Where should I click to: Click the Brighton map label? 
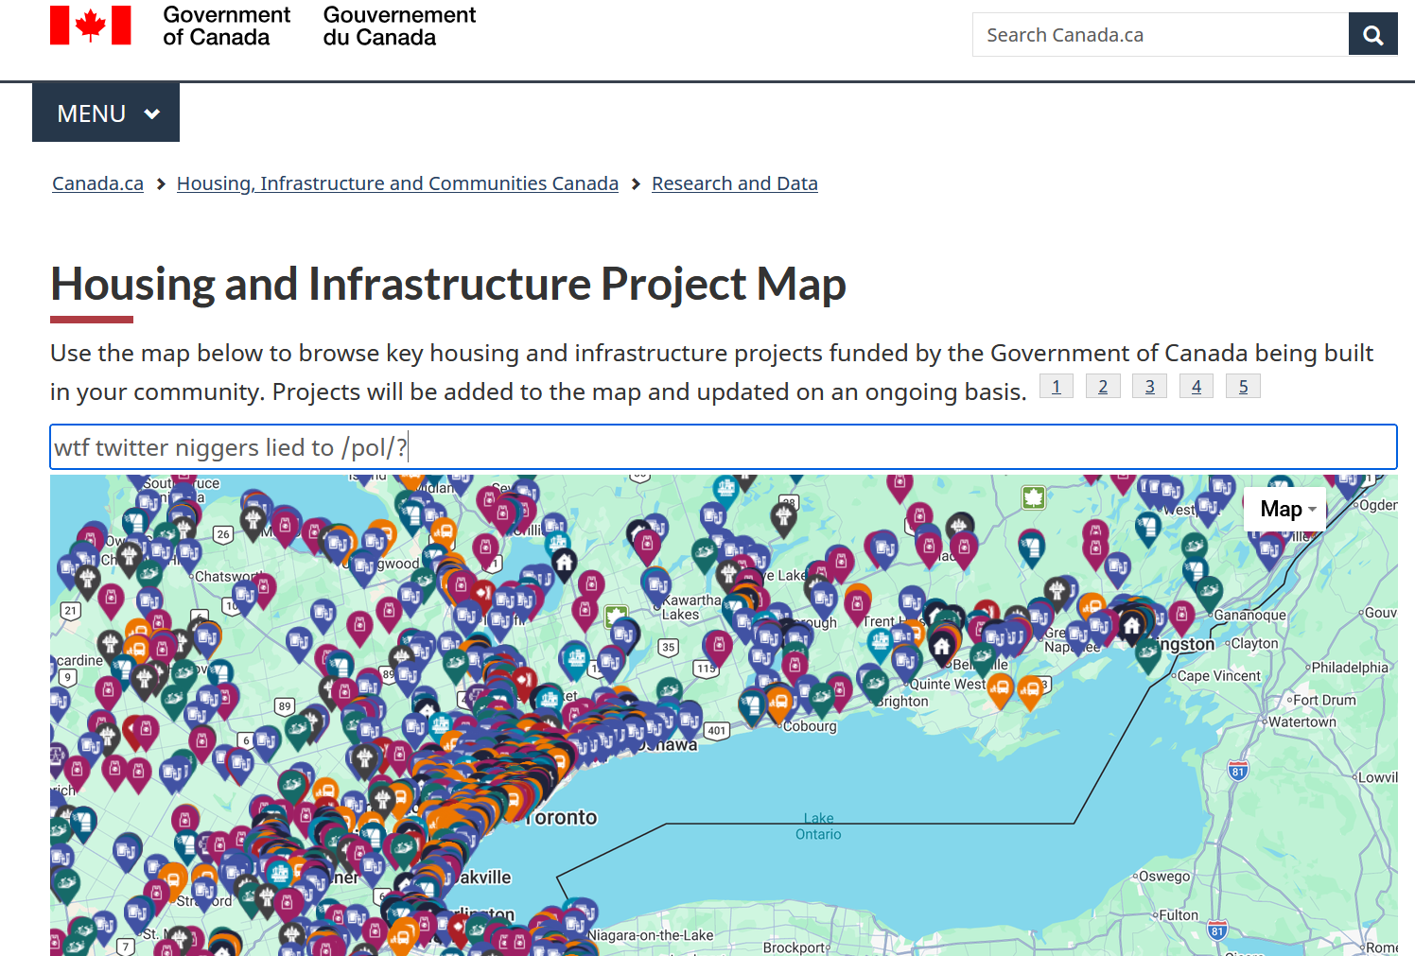pyautogui.click(x=902, y=702)
